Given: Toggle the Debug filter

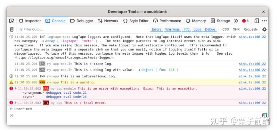Looking at the screenshot, I should [210, 29].
